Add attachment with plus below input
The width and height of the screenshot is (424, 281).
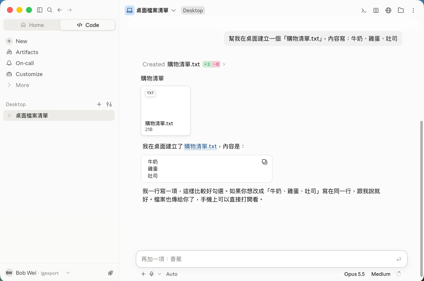pos(143,274)
